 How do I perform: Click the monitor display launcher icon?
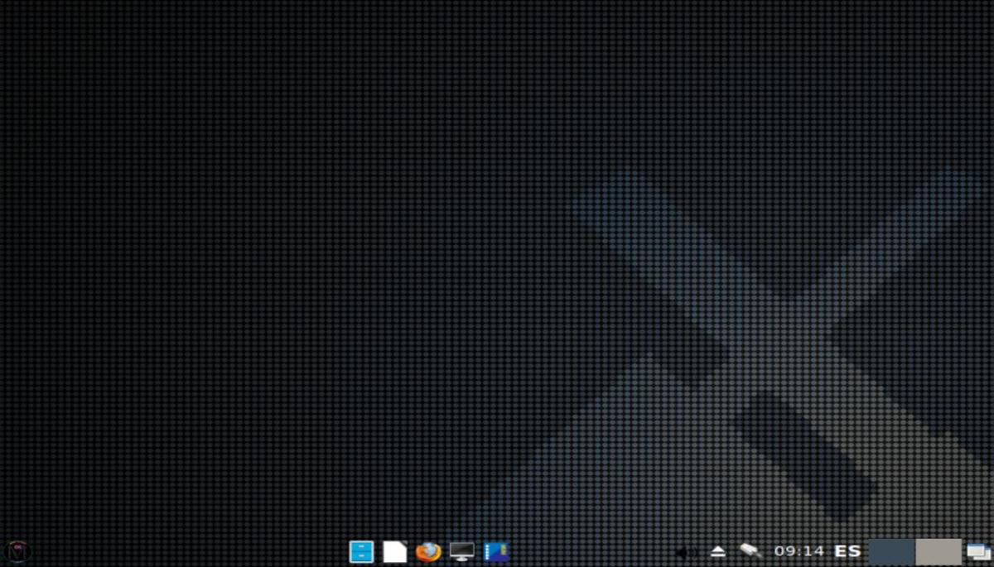click(x=461, y=551)
